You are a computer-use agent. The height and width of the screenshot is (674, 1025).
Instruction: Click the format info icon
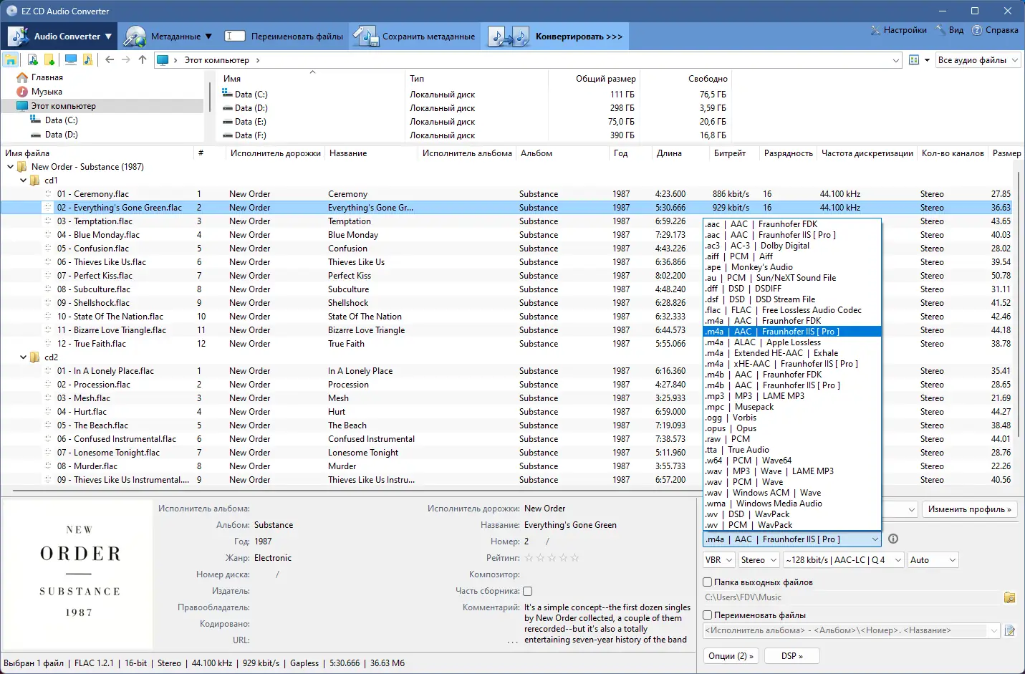coord(893,539)
